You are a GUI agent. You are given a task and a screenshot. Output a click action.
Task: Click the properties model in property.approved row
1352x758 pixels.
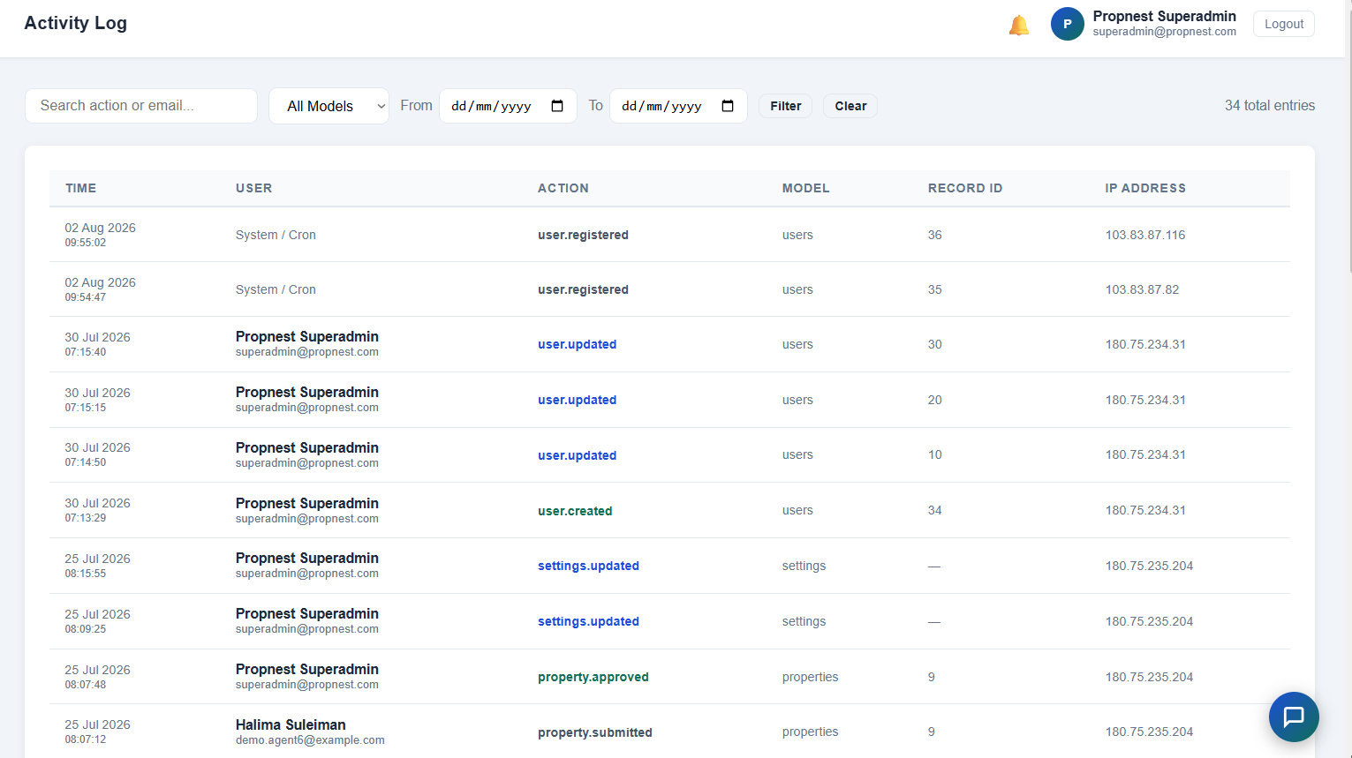pos(811,677)
